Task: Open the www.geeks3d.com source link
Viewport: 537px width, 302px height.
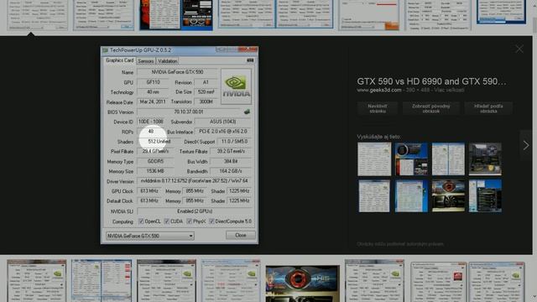Action: (x=378, y=90)
